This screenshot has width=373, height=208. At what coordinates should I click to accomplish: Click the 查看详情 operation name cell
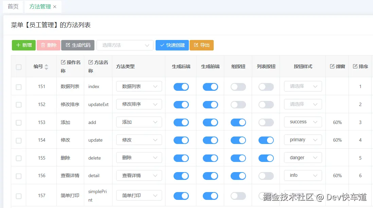point(70,176)
